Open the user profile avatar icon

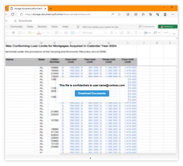[x=165, y=14]
